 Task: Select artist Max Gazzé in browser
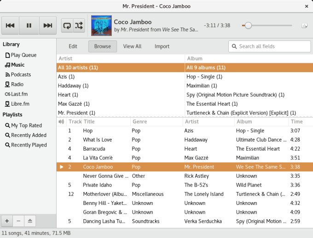(121, 104)
